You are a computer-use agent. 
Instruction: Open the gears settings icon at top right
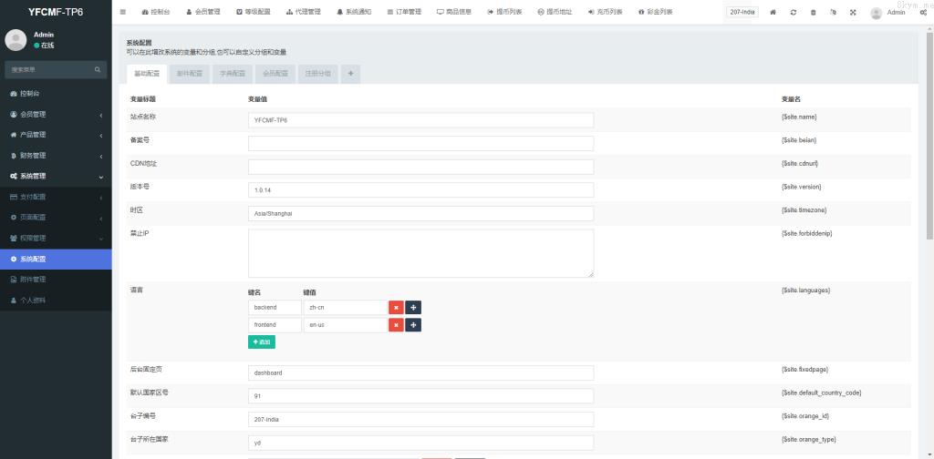(x=923, y=12)
